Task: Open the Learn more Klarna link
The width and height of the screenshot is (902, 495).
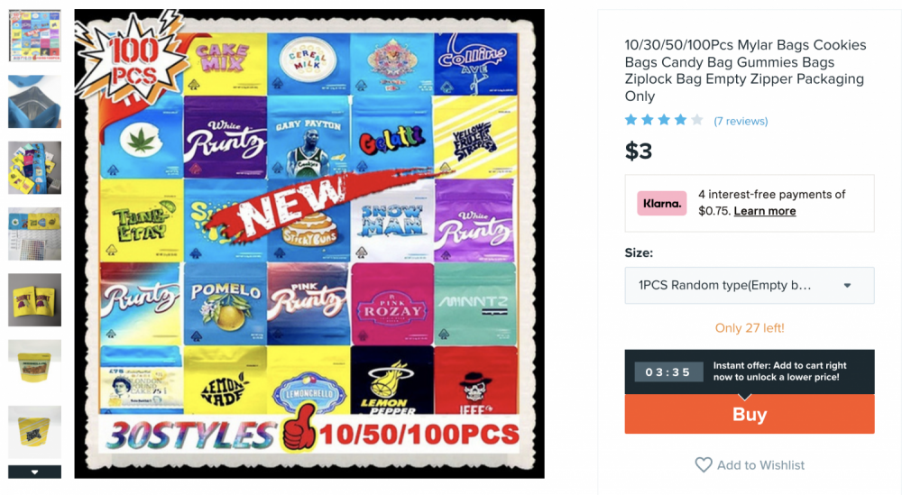Action: tap(765, 211)
